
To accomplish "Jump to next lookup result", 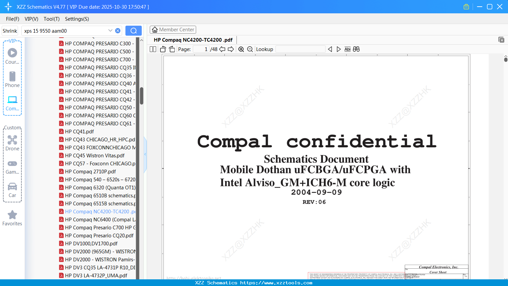I will 339,49.
